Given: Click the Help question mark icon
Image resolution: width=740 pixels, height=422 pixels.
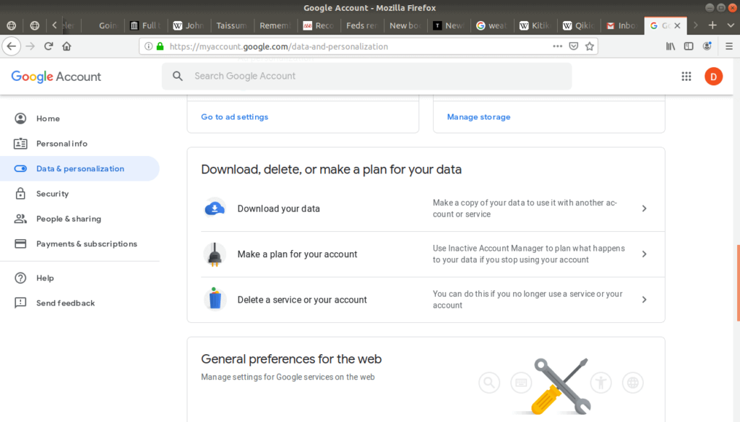Looking at the screenshot, I should tap(20, 278).
